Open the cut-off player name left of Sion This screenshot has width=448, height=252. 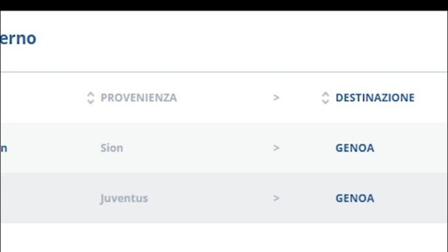4,148
